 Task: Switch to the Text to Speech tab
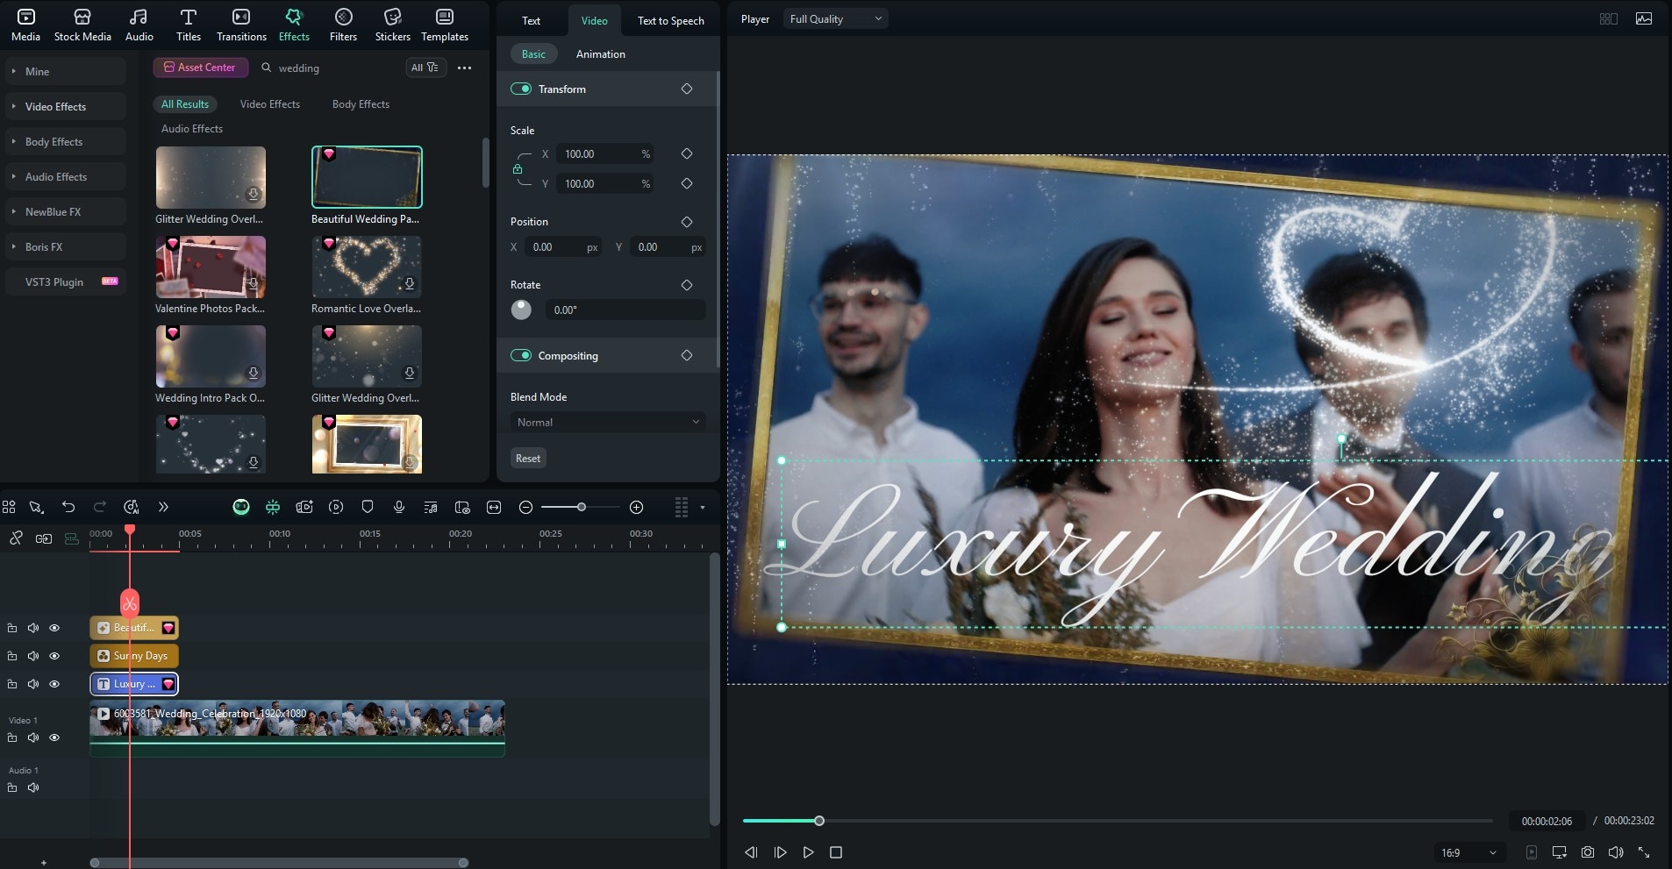(x=670, y=20)
